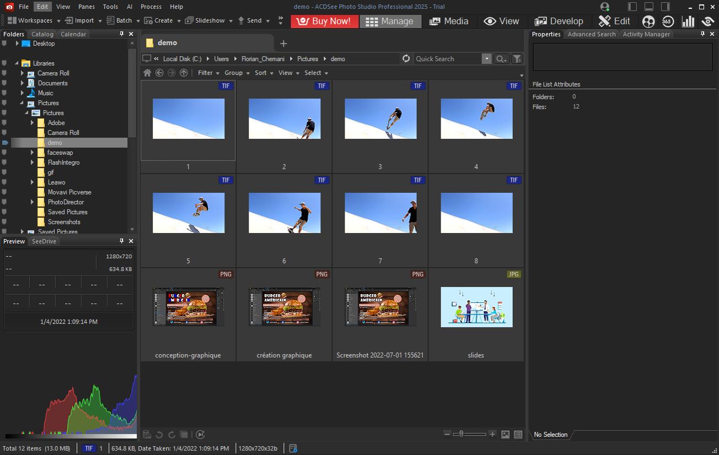This screenshot has width=719, height=455.
Task: Start the auto-advance playback icon
Action: click(x=201, y=434)
